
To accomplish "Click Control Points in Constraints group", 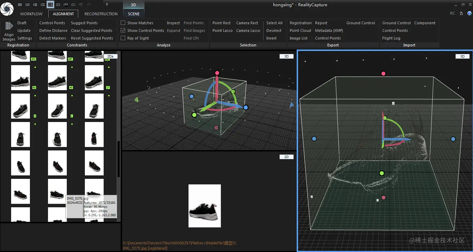I will click(52, 23).
